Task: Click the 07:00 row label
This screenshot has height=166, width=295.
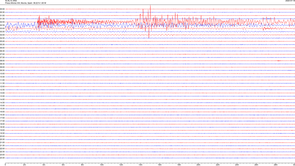Action: (x=2, y=54)
